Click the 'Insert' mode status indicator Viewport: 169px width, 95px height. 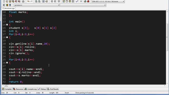click(67, 93)
